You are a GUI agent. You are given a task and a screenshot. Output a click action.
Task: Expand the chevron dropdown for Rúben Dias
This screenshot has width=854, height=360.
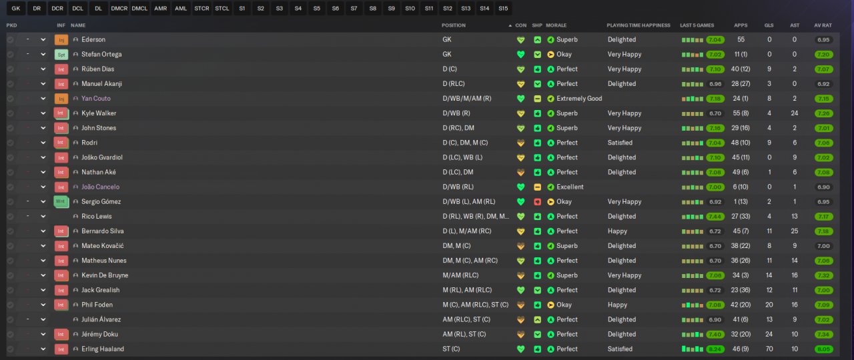point(43,69)
